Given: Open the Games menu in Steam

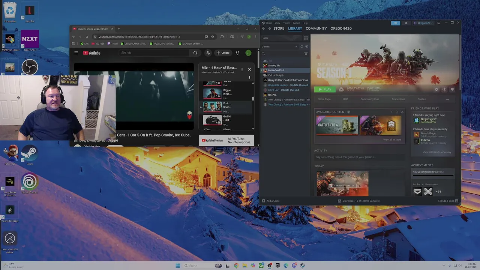Looking at the screenshot, I should click(x=296, y=23).
